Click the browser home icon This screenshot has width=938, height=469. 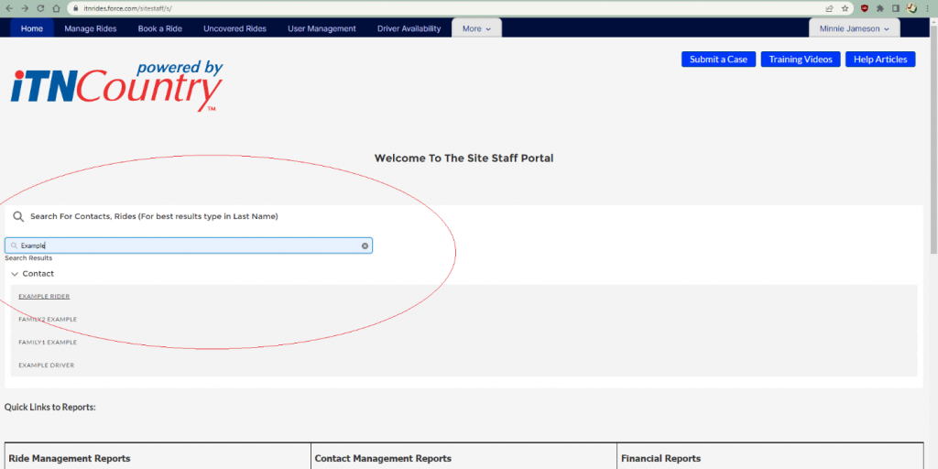(56, 8)
